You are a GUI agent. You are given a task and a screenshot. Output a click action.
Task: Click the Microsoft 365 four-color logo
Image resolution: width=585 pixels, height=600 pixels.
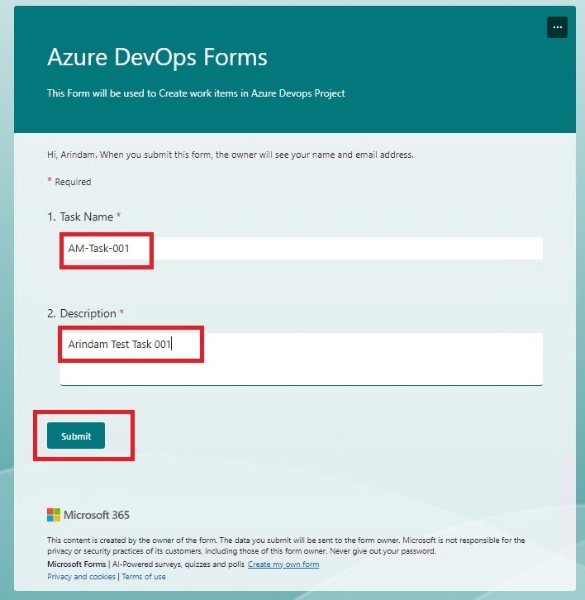(54, 515)
